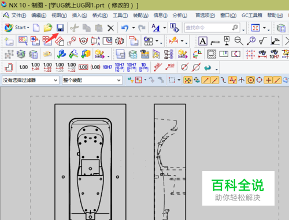Viewport: 289px width, 220px height.
Task: Toggle the snap points enable icon
Action: [188, 80]
